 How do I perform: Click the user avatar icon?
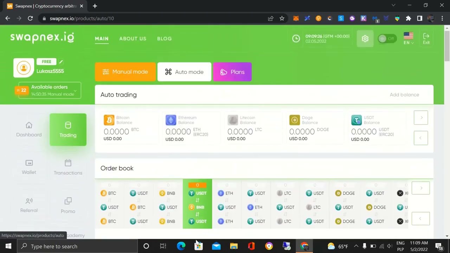tap(24, 67)
